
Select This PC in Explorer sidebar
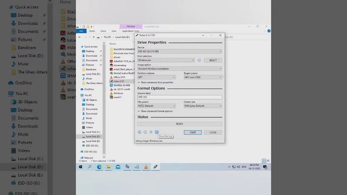(88, 95)
